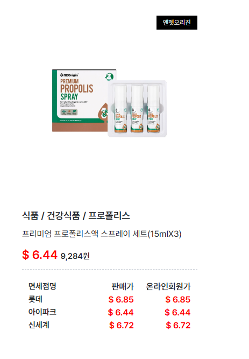
Task: Click the 면세점명 column header
Action: [x=42, y=286]
